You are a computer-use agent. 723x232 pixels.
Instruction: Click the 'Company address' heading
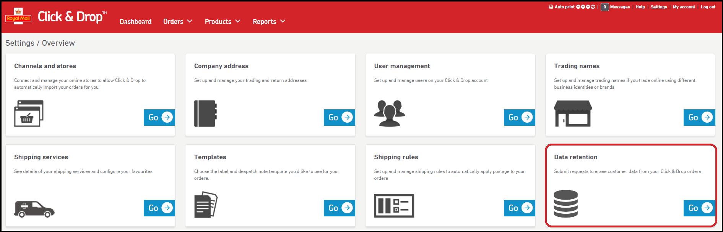(221, 66)
